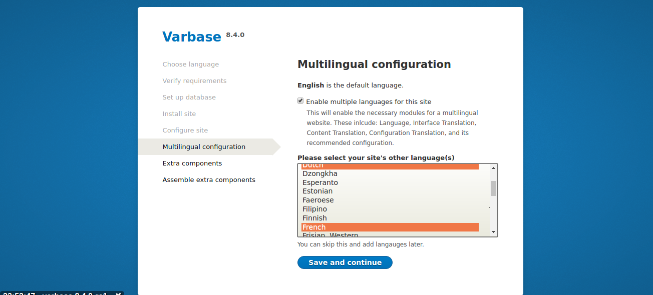Click the Varbase logo
Viewport: 653px width, 295px height.
192,36
